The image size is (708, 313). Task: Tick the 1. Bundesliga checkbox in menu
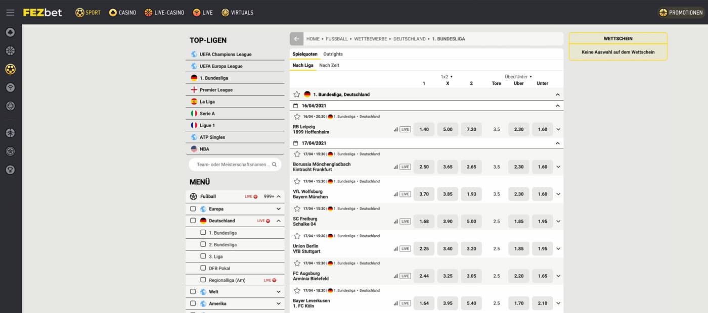(x=203, y=233)
